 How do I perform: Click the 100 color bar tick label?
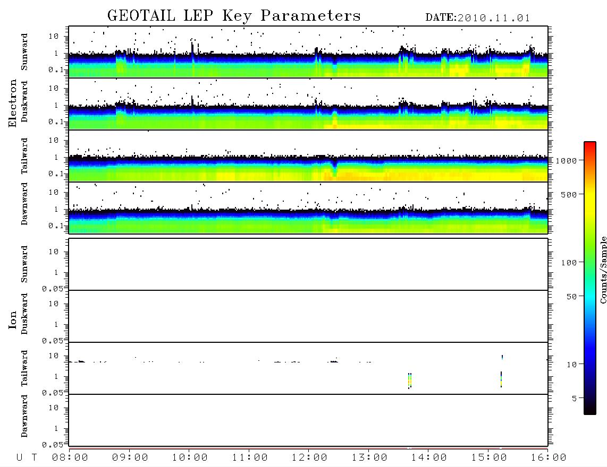tap(569, 263)
